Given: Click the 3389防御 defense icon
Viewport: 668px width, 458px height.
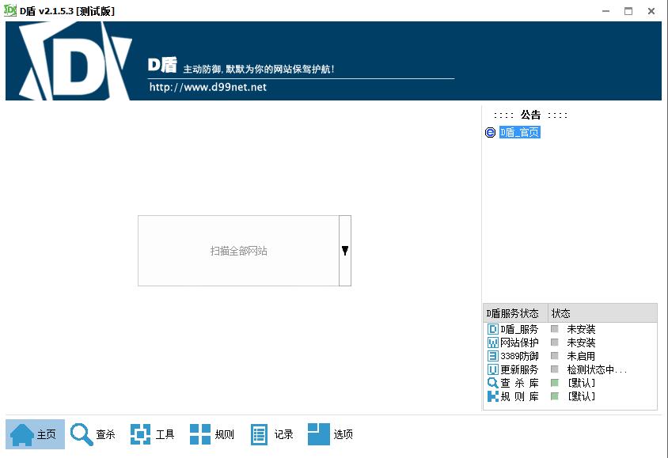Looking at the screenshot, I should [x=493, y=356].
